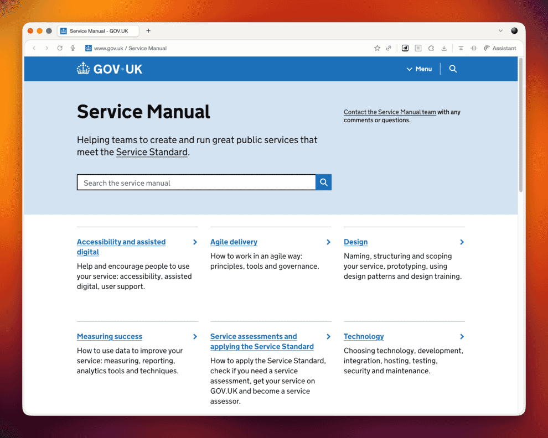Open the reader view icon
The image size is (548, 438).
click(418, 48)
